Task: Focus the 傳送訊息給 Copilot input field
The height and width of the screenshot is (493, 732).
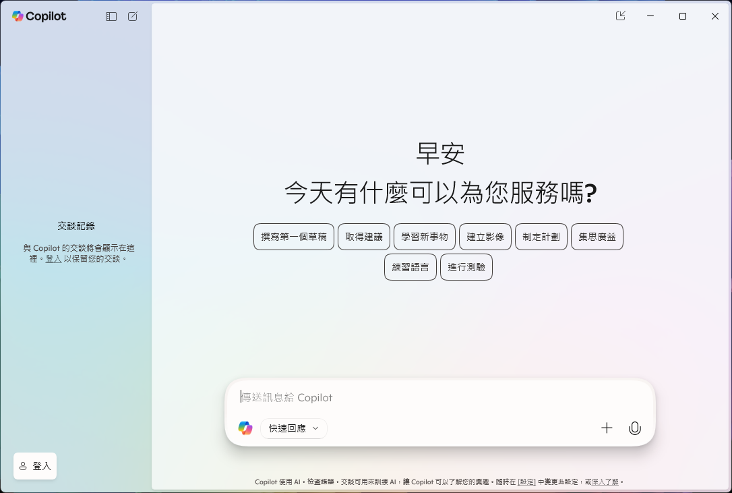Action: tap(439, 397)
